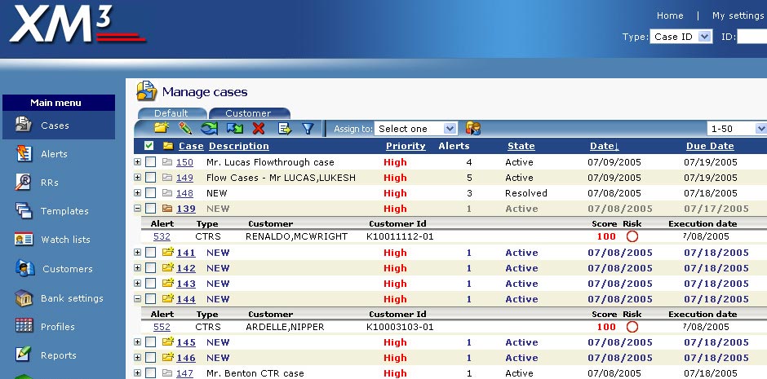Click the open folder icon for case 139
This screenshot has height=379, width=767.
(x=167, y=208)
